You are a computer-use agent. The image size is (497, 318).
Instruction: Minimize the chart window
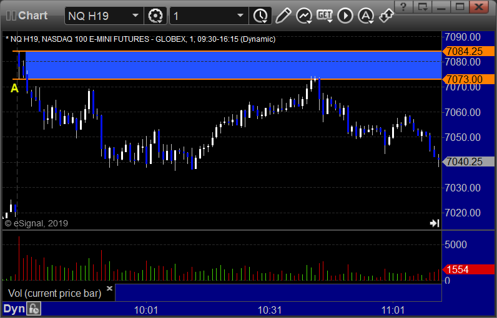441,6
